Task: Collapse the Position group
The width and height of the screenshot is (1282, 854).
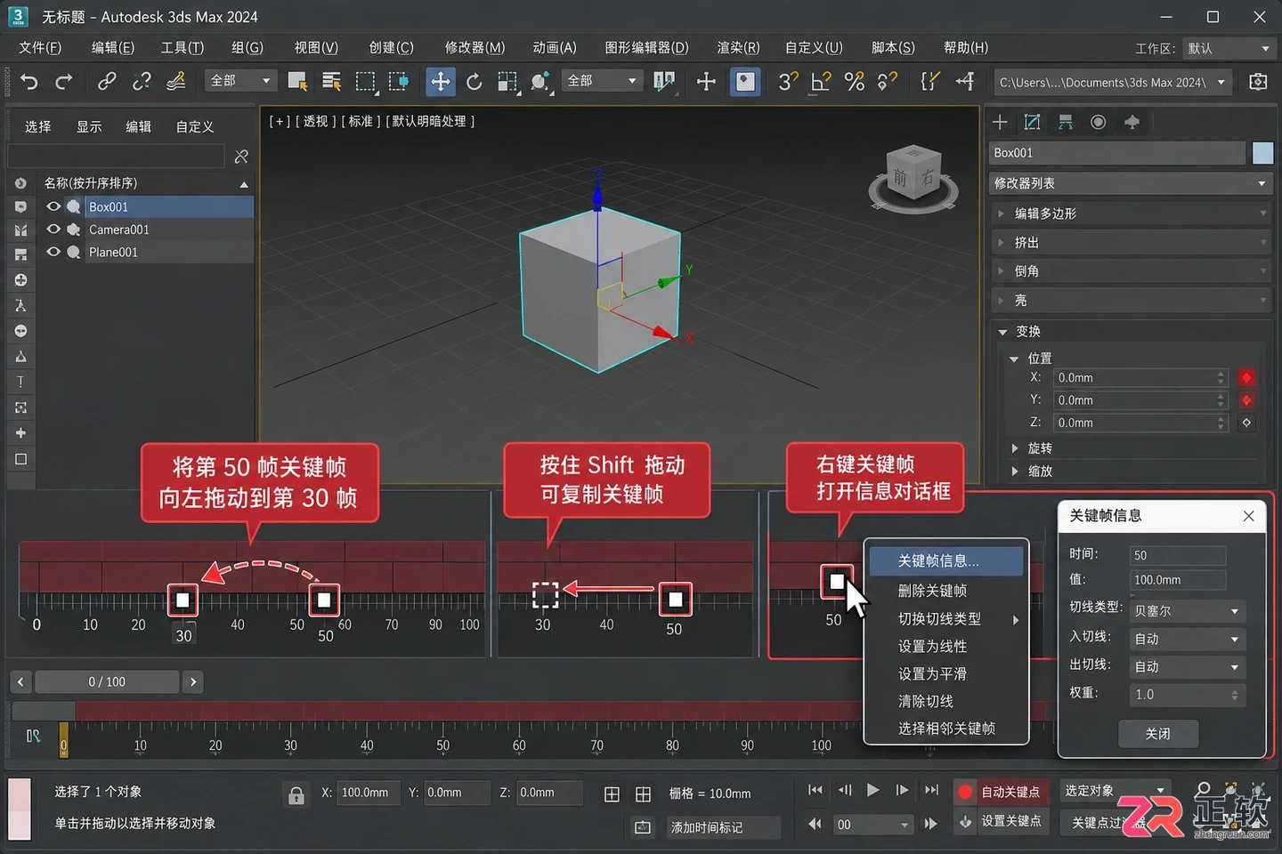Action: pyautogui.click(x=1014, y=359)
